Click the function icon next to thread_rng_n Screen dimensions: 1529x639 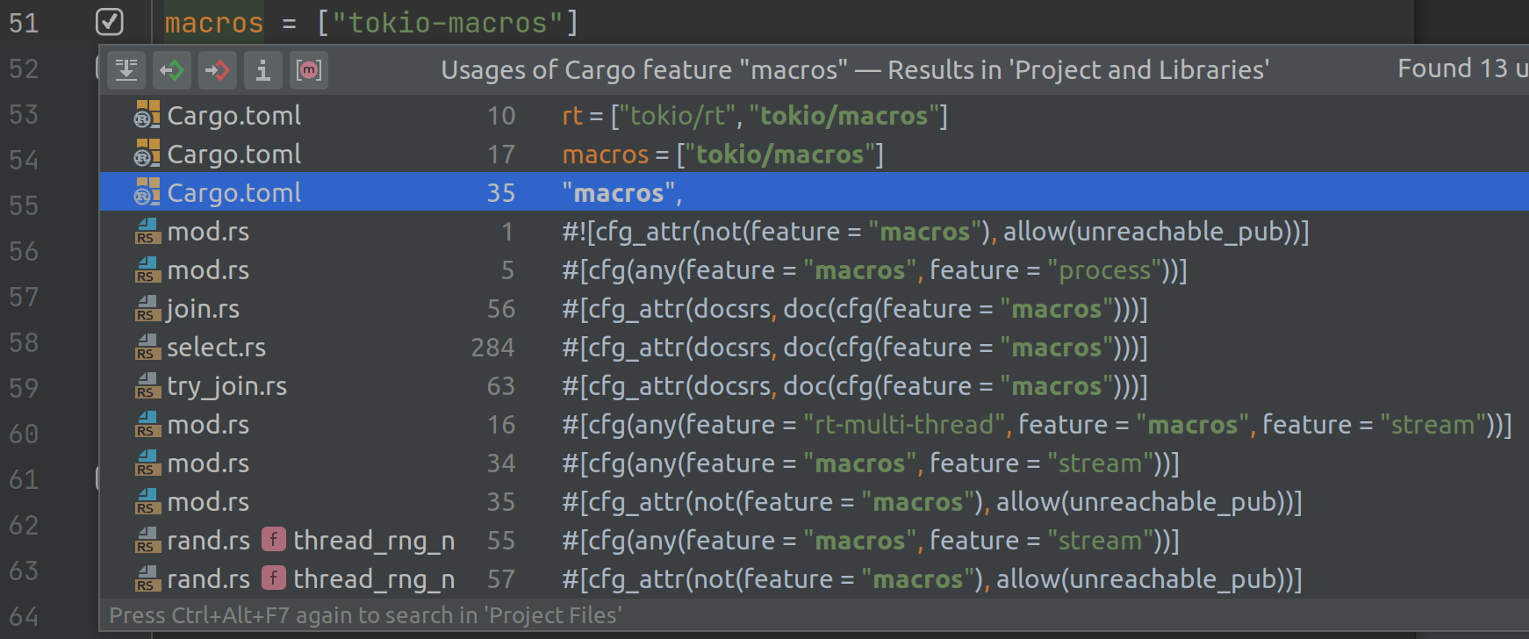tap(273, 540)
